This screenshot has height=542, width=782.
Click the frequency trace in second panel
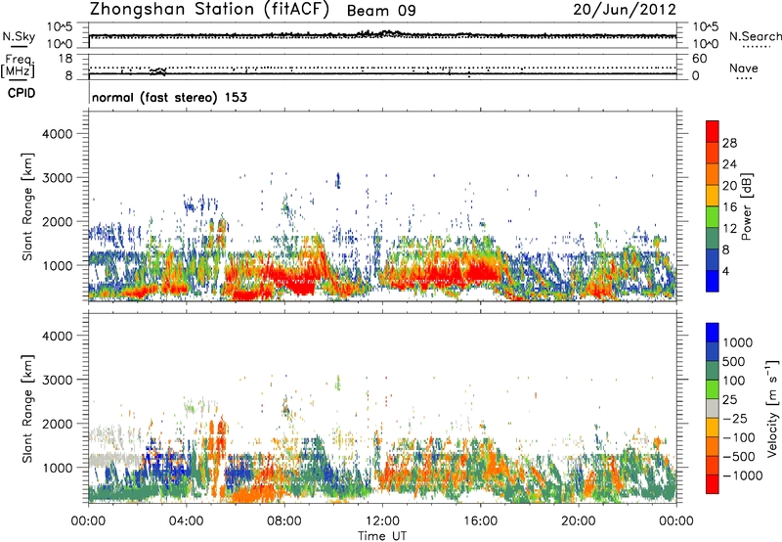coord(382,73)
